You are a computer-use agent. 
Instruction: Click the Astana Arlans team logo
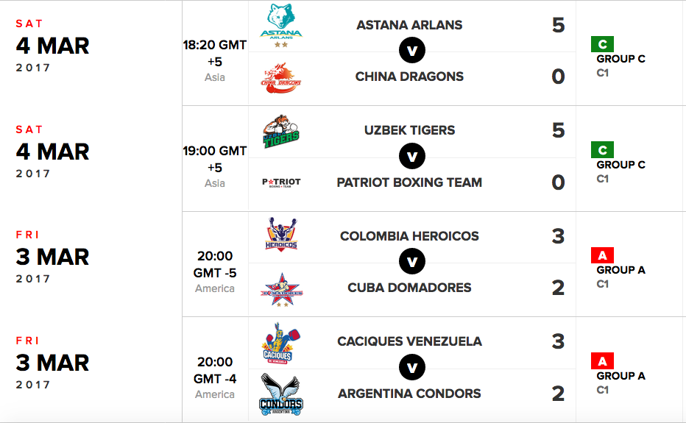click(281, 26)
